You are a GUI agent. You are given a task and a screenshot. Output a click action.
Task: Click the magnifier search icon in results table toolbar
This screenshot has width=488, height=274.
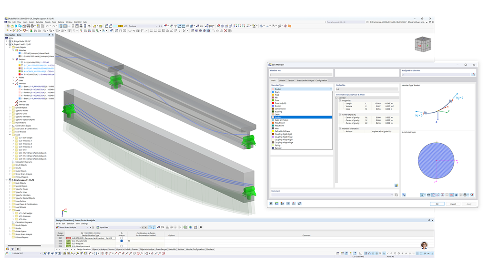201,227
